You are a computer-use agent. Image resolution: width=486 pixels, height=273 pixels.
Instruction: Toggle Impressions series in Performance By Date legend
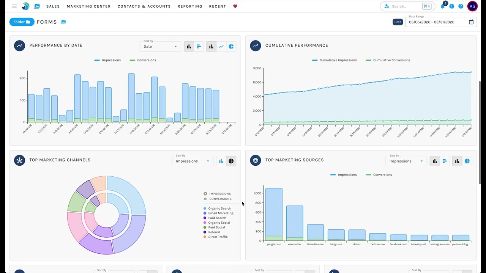point(107,60)
